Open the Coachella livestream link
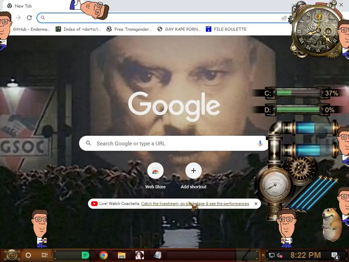The width and height of the screenshot is (349, 262). pyautogui.click(x=195, y=204)
